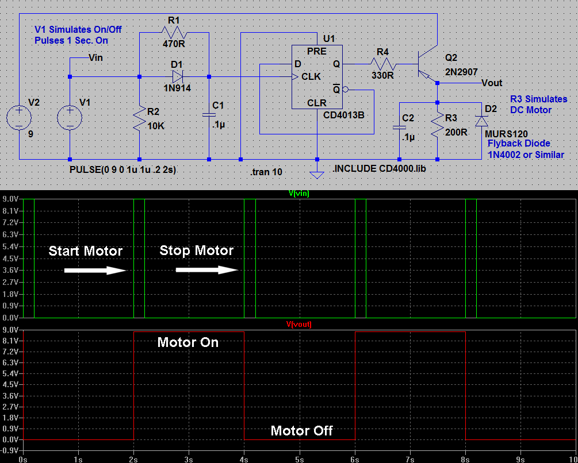Select the C1 capacitor symbol
Viewport: 578px width, 463px height.
click(209, 115)
